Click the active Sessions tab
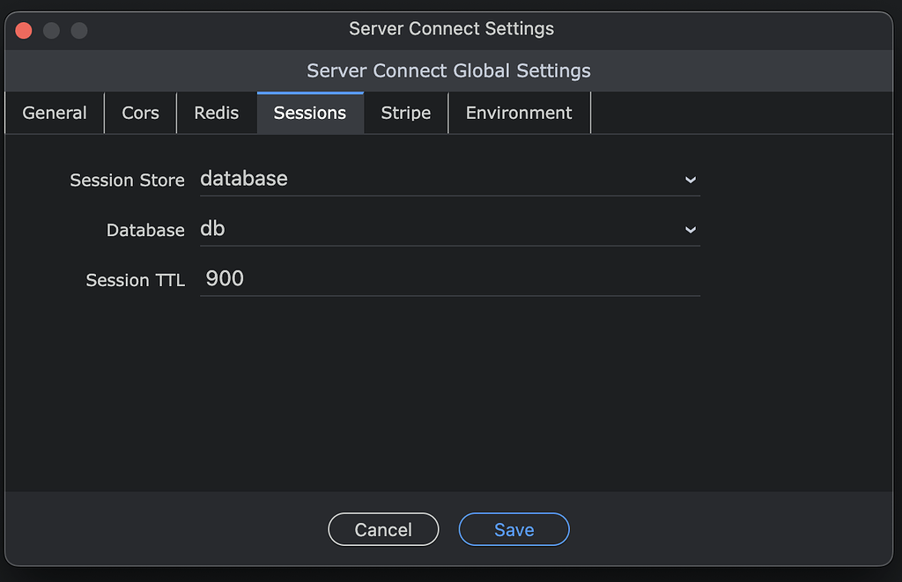This screenshot has width=902, height=582. coord(310,113)
